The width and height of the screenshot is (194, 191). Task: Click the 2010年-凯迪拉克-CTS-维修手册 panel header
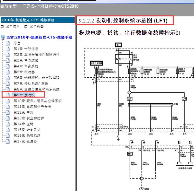[x=38, y=20]
